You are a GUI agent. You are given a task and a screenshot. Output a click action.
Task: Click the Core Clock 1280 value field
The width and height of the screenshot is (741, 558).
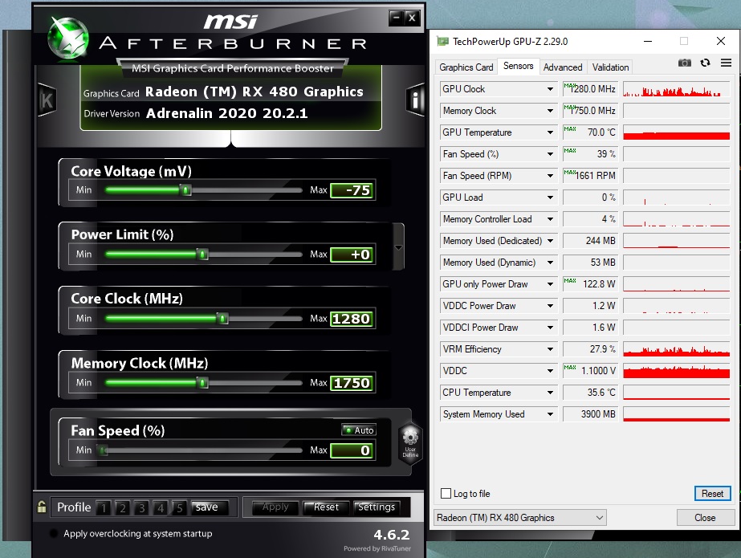[x=352, y=319]
